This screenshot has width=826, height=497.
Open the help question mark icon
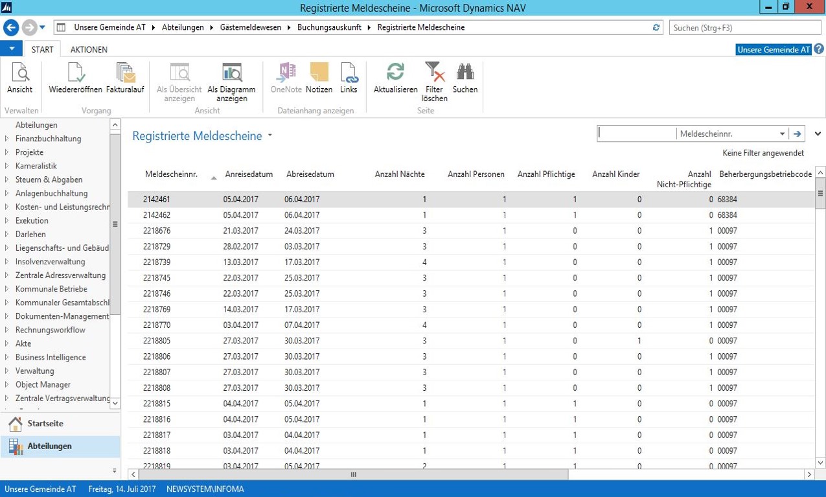click(819, 49)
